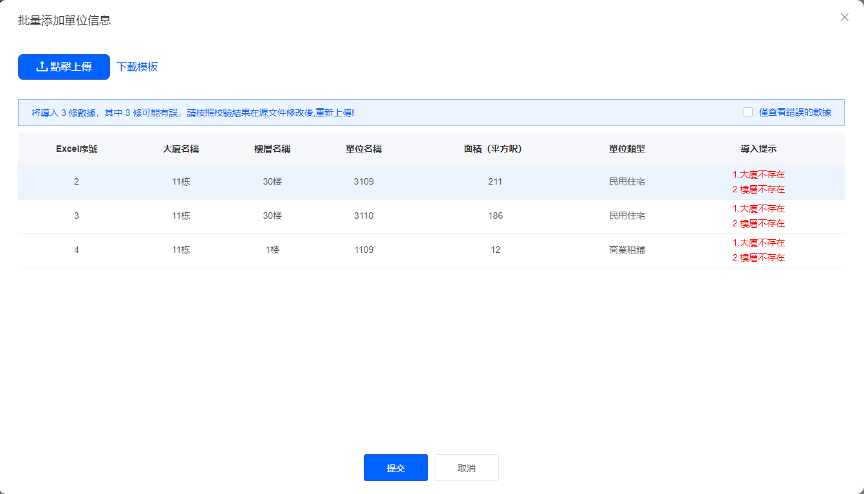Viewport: 864px width, 494px height.
Task: Click the 單位名稱 column header
Action: [364, 149]
